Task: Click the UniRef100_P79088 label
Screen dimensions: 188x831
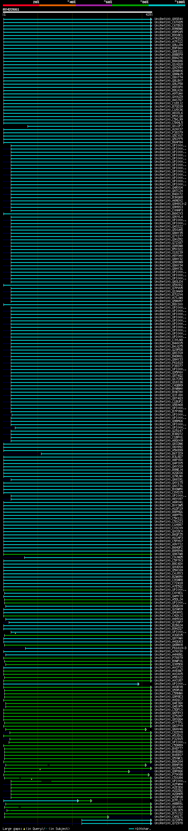Action: (169, 775)
